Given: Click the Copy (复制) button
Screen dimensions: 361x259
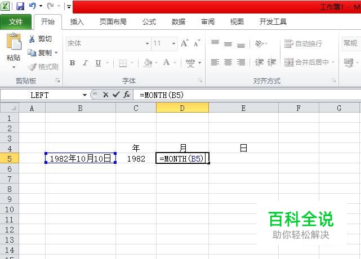Looking at the screenshot, I should tap(39, 53).
